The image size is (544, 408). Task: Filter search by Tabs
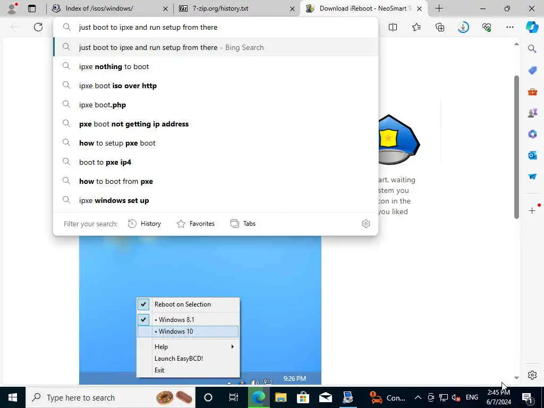(x=243, y=224)
